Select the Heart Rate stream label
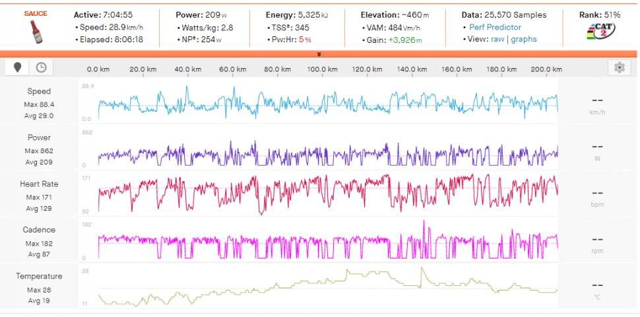 [x=39, y=184]
